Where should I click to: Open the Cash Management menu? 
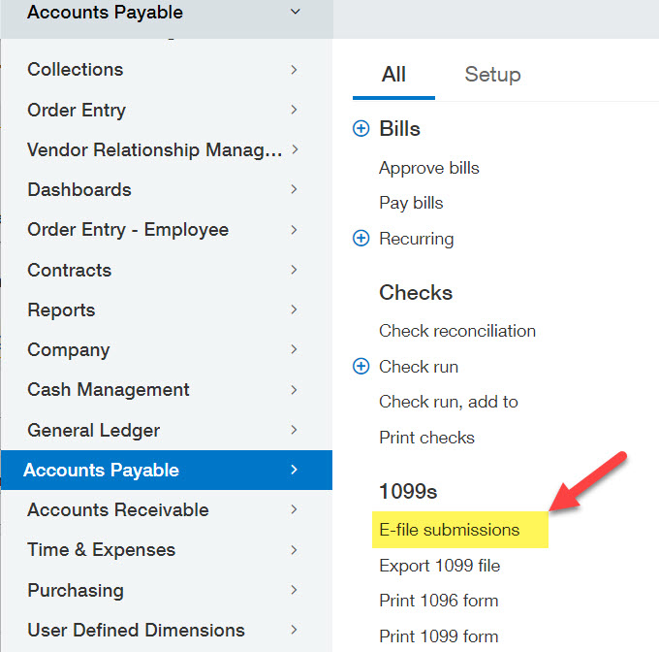109,390
